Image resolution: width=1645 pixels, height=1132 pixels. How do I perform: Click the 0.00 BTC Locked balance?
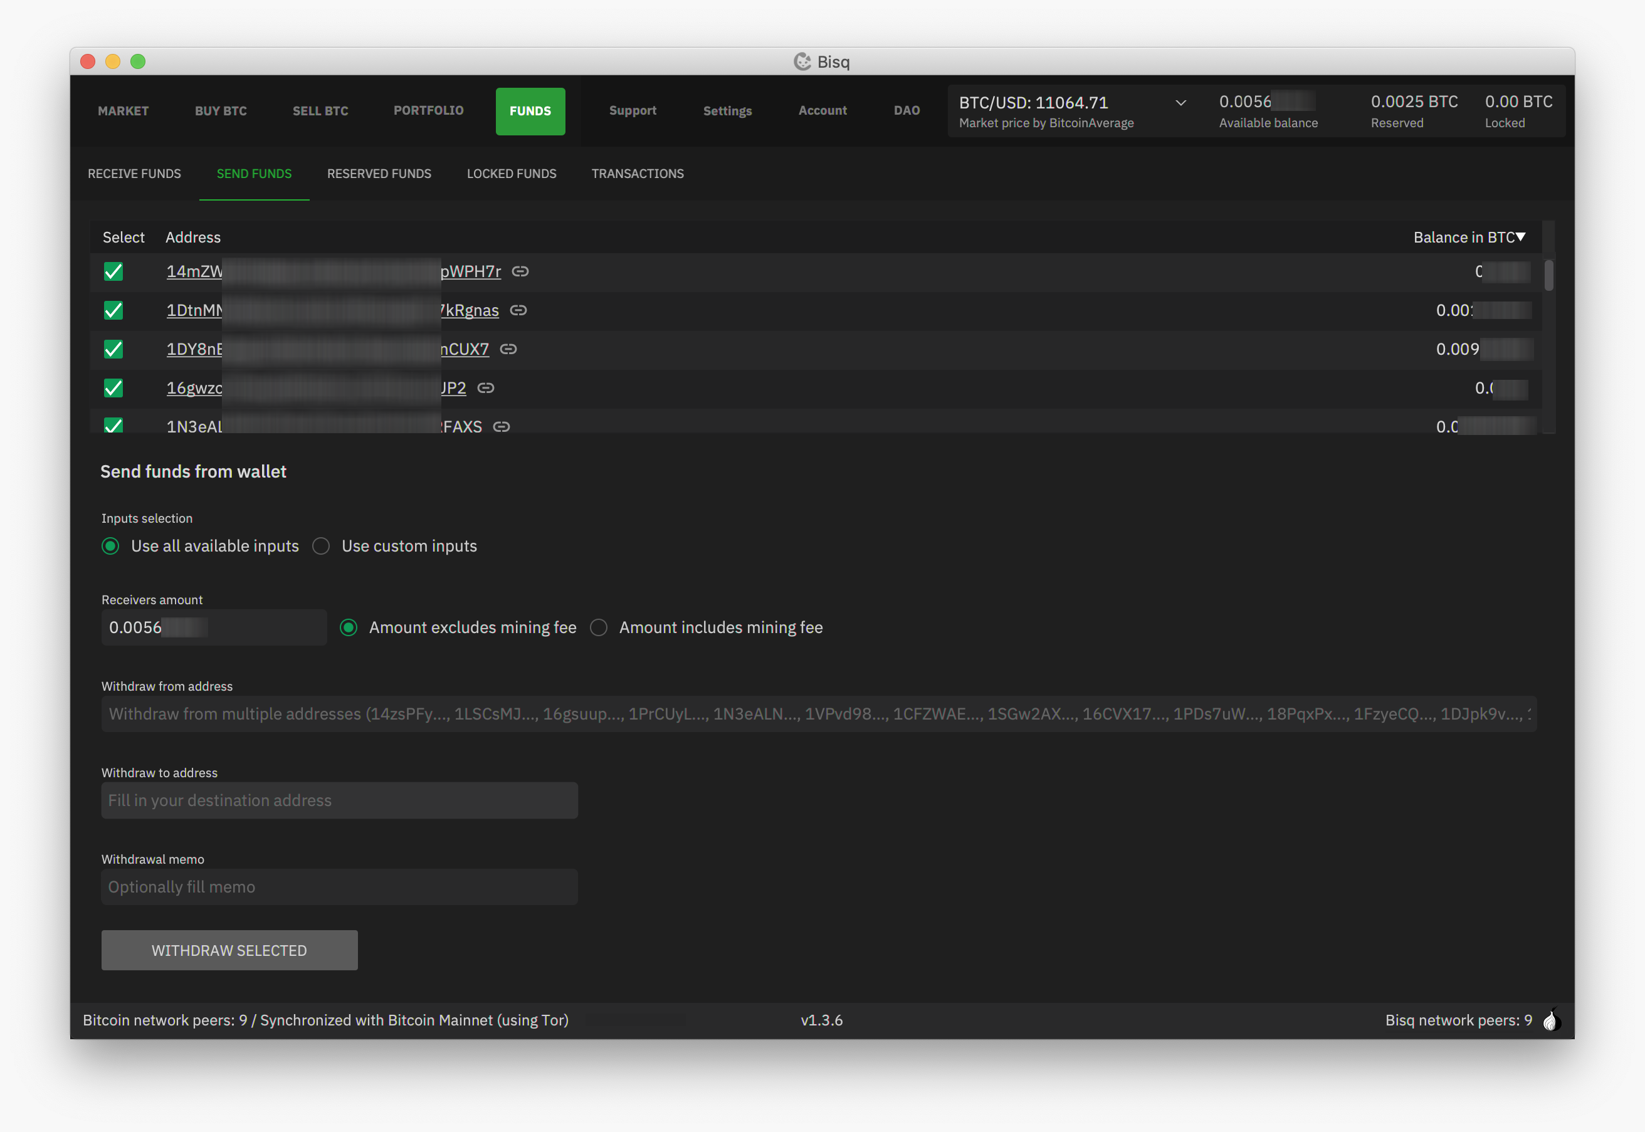[x=1518, y=112]
